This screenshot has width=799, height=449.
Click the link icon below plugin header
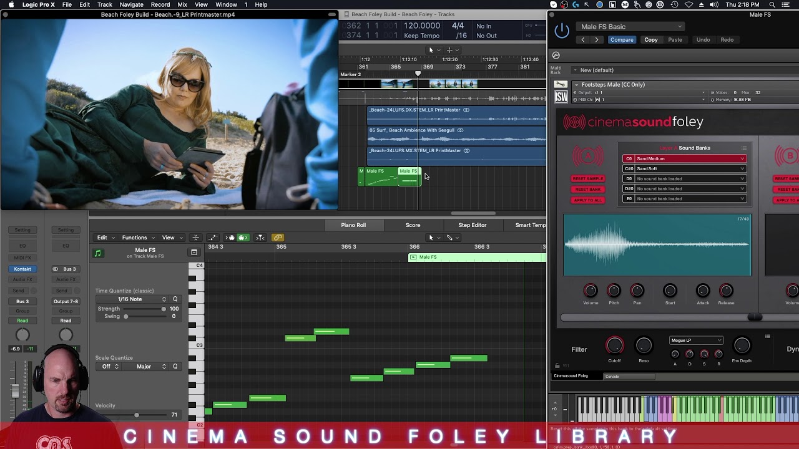pos(556,56)
